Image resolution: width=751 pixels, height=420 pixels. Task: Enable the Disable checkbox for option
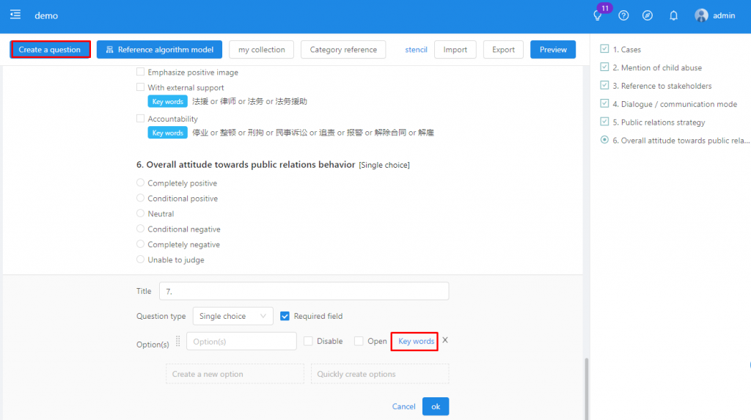coord(308,341)
